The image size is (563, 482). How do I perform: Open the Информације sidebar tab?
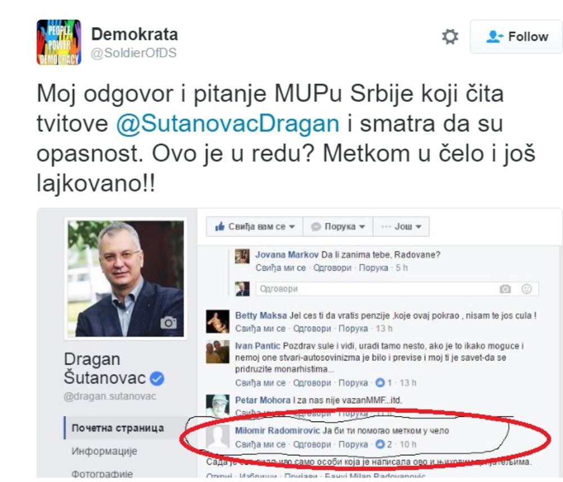click(x=104, y=451)
